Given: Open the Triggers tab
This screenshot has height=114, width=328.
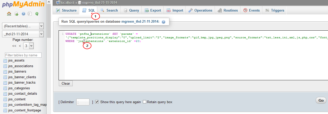Looking at the screenshot, I should [275, 10].
